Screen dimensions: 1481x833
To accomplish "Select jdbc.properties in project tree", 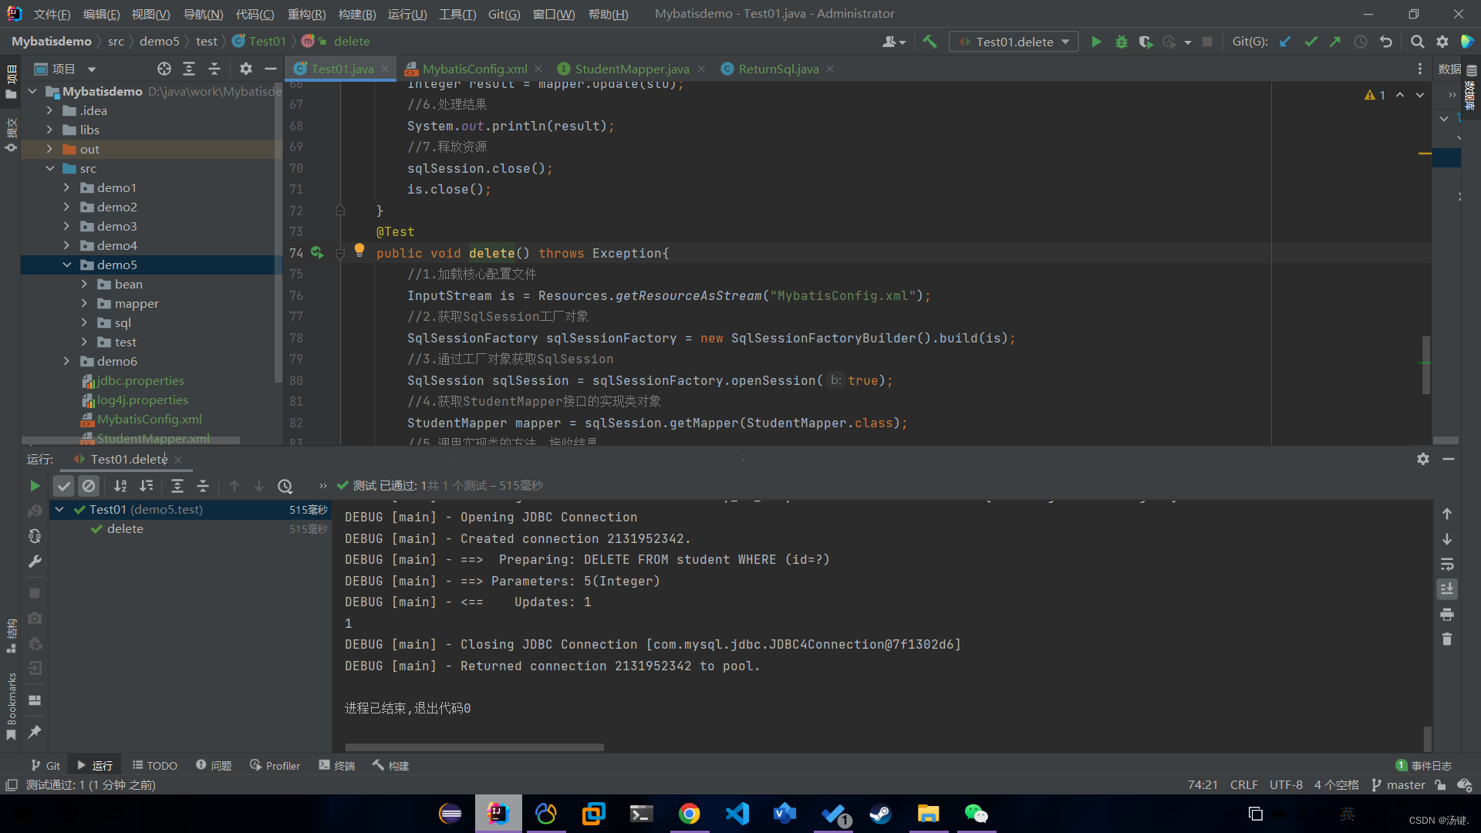I will [140, 380].
